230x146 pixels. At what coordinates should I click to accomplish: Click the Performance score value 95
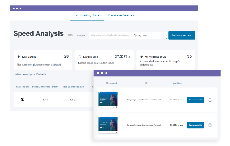coord(189,56)
